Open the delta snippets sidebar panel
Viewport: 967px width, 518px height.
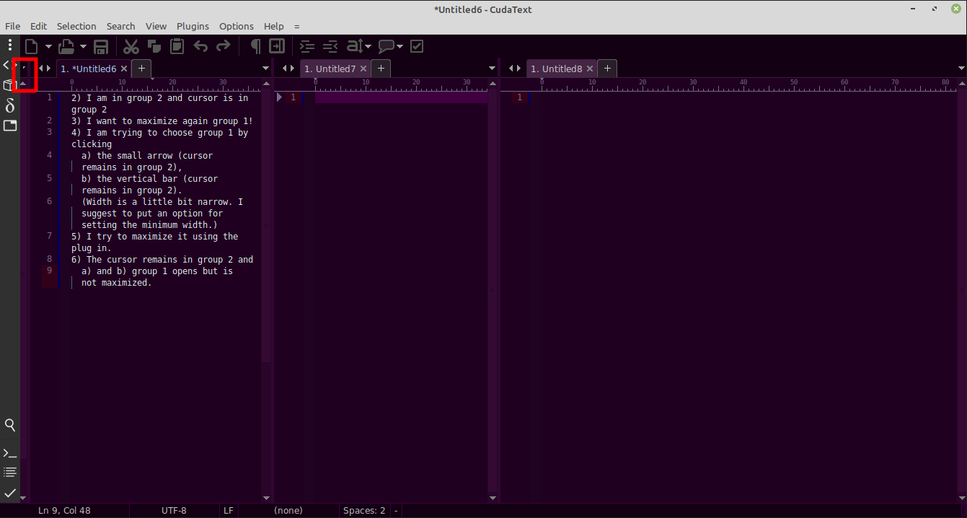(10, 105)
